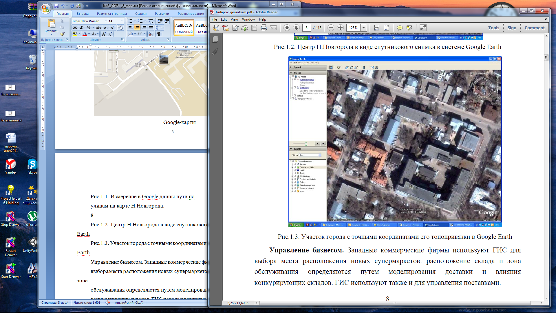Open the 125% zoom dropdown in Reader

pos(364,28)
